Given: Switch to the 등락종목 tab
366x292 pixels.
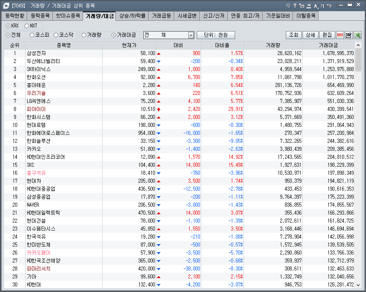Looking at the screenshot, I should 40,16.
